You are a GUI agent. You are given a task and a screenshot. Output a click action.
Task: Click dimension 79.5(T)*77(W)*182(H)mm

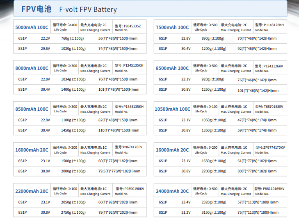coord(119,171)
